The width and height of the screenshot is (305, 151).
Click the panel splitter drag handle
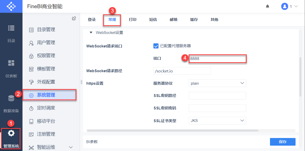tap(82, 82)
